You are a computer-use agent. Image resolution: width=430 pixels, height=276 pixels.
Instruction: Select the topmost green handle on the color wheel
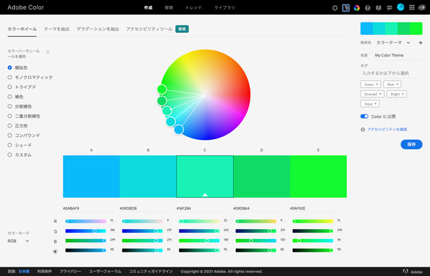pos(162,89)
